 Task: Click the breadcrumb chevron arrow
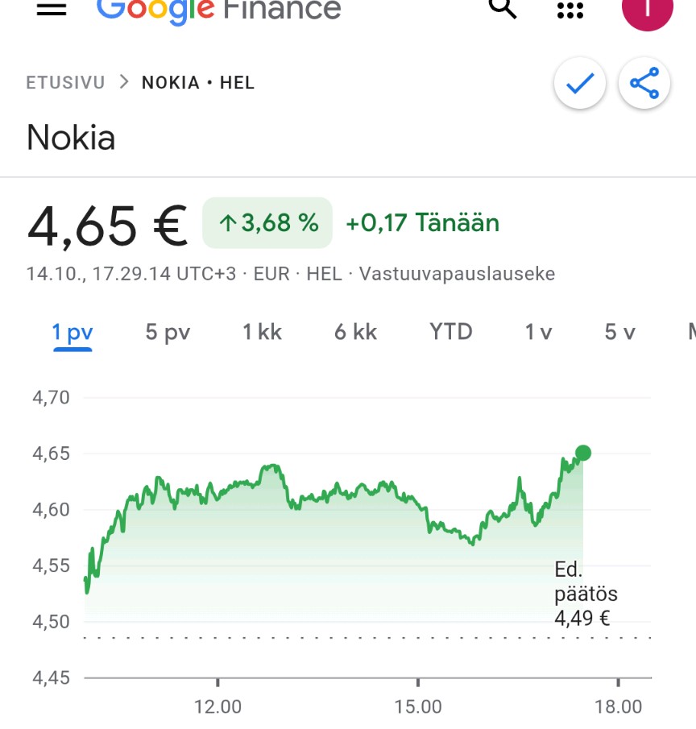coord(123,82)
